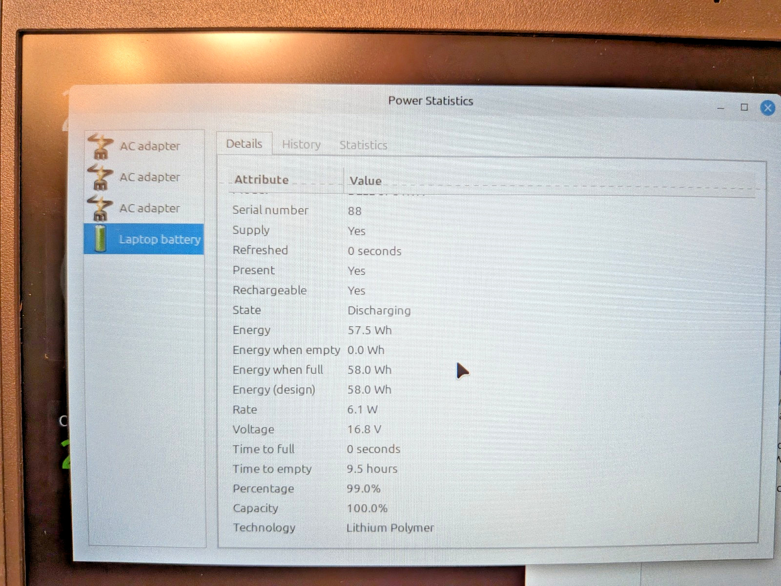The width and height of the screenshot is (781, 586).
Task: Click the Discharging state value
Action: click(x=379, y=311)
